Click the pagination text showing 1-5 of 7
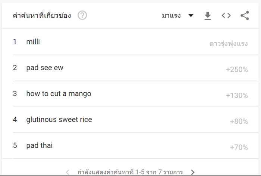The height and width of the screenshot is (176, 261). (130, 172)
